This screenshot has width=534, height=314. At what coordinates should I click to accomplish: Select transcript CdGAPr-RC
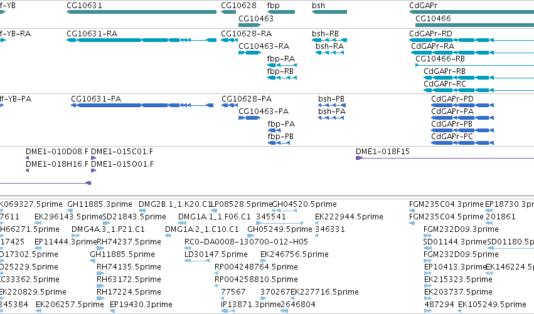pos(479,90)
